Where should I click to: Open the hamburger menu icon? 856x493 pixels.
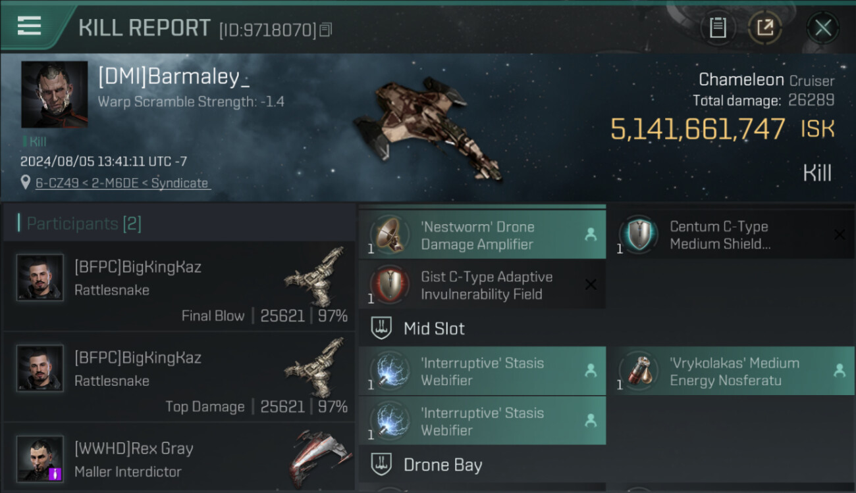(x=30, y=26)
